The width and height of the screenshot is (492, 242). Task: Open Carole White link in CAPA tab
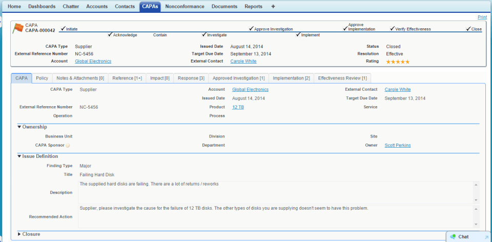pos(398,90)
